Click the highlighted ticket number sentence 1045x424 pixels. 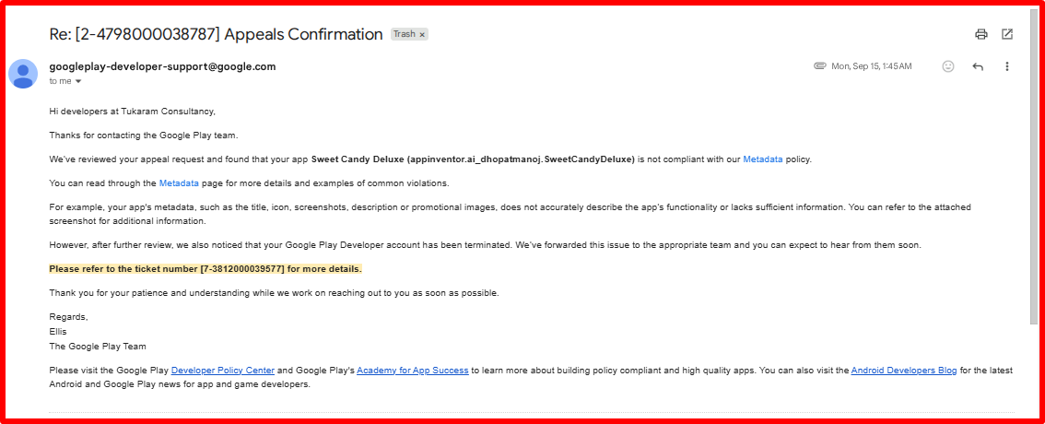(205, 269)
